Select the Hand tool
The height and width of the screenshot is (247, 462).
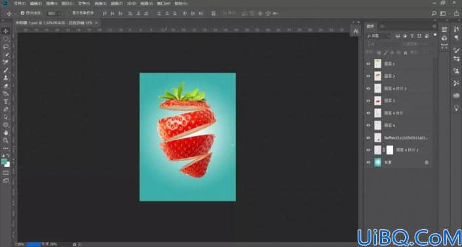tap(6, 132)
